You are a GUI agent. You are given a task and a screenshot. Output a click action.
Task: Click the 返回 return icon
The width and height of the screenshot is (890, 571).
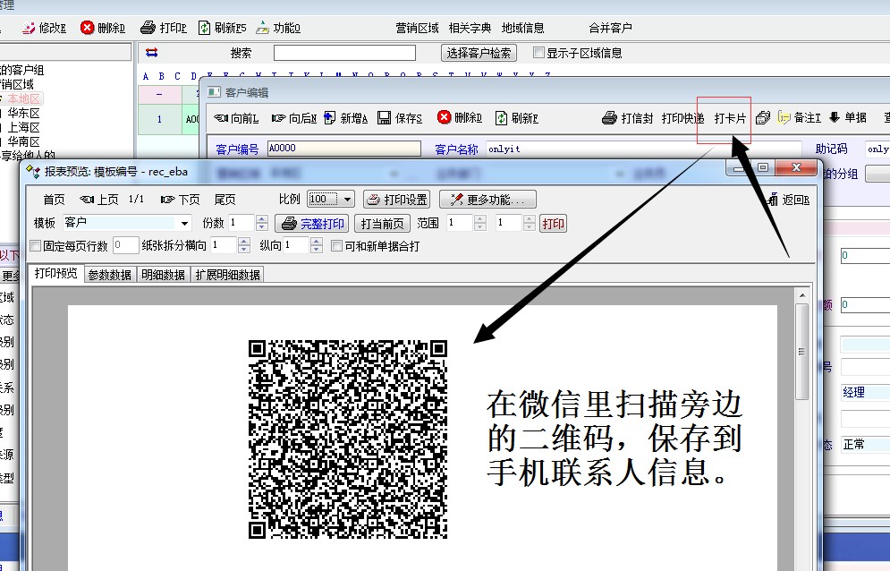(786, 200)
